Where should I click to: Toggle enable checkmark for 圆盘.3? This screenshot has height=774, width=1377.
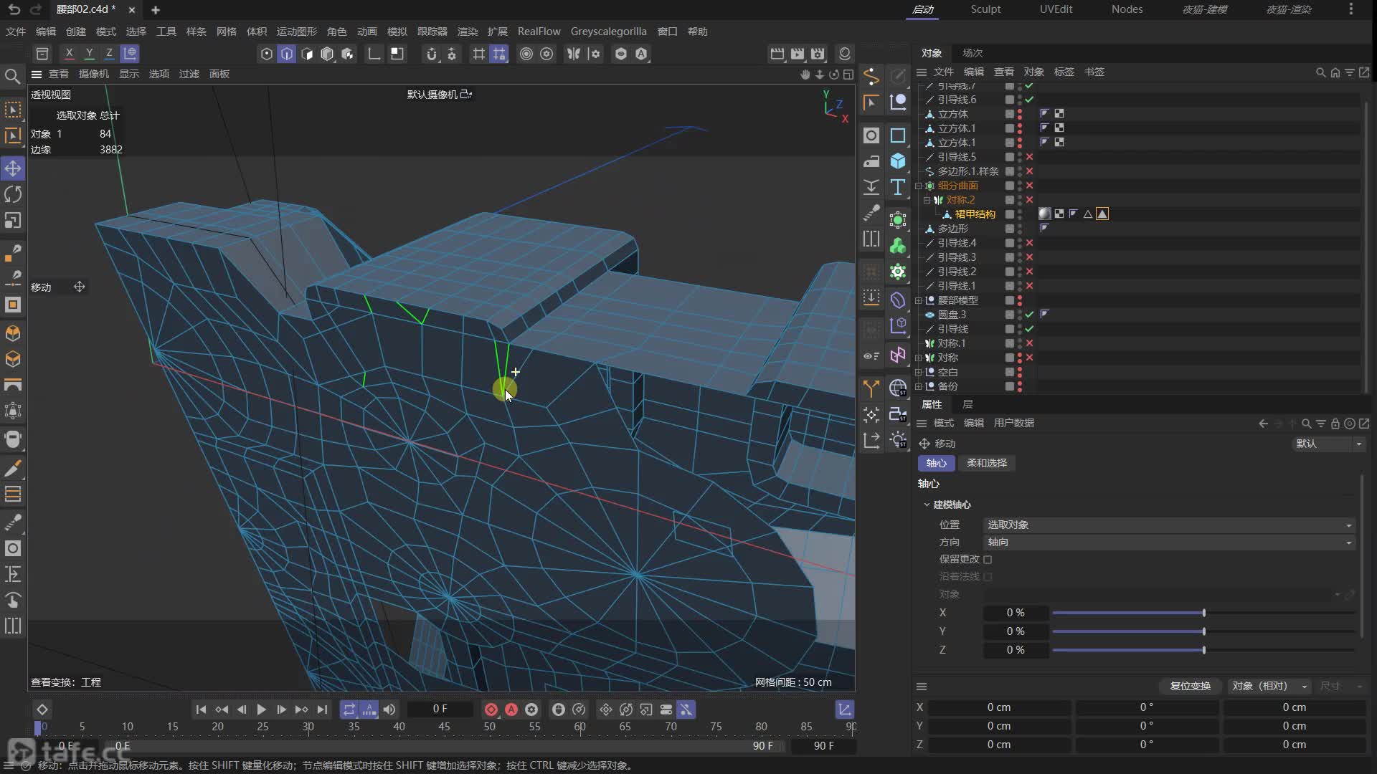[x=1029, y=315]
